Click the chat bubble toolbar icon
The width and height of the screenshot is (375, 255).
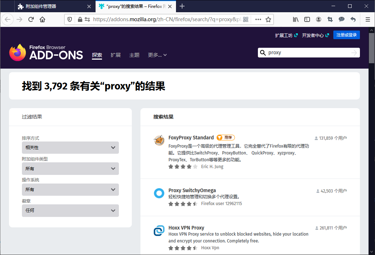pos(342,19)
